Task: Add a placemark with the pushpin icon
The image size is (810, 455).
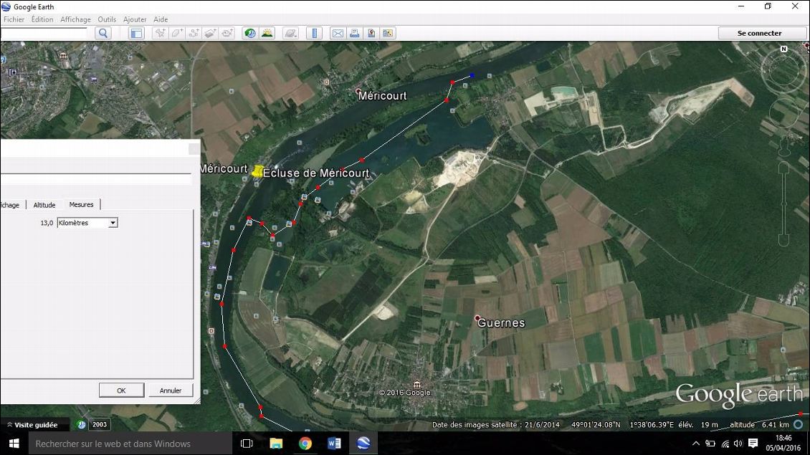Action: click(160, 33)
